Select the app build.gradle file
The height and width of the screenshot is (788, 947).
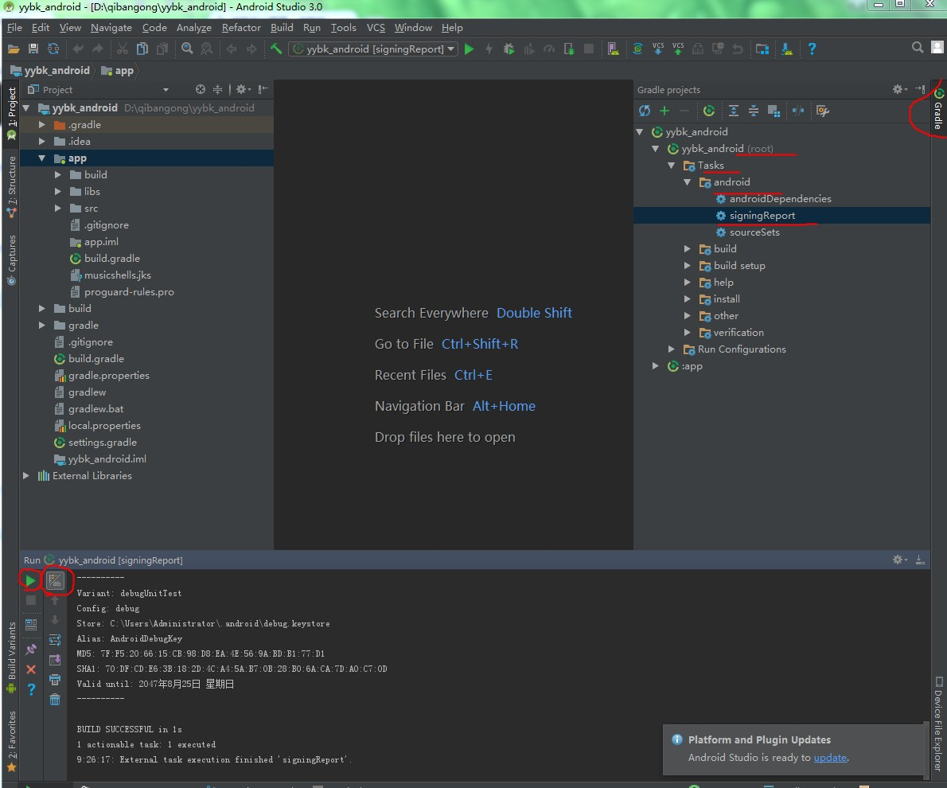[x=111, y=259]
